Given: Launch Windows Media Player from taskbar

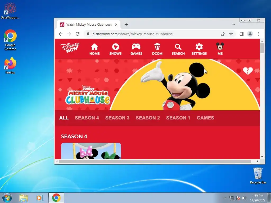Looking at the screenshot, I should click(40, 198).
